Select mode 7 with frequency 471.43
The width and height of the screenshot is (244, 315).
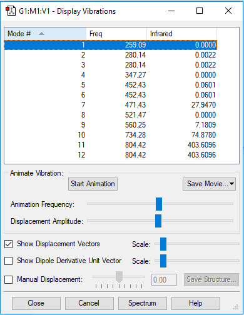(x=111, y=105)
